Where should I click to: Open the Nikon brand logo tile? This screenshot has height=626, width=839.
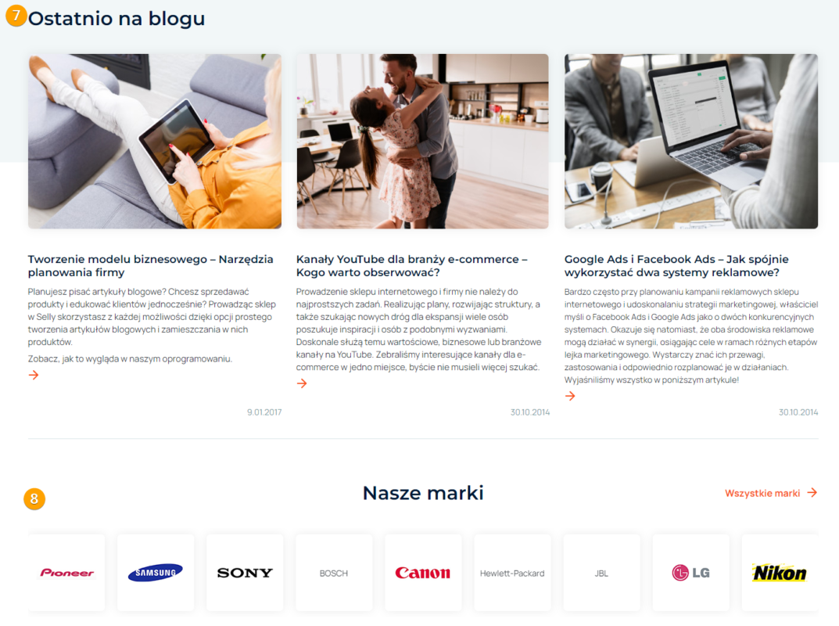point(780,573)
